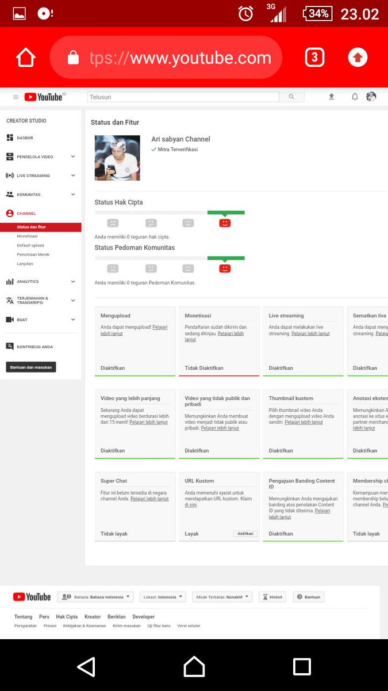Tap the lock icon in address bar
Image resolution: width=388 pixels, height=691 pixels.
[73, 58]
